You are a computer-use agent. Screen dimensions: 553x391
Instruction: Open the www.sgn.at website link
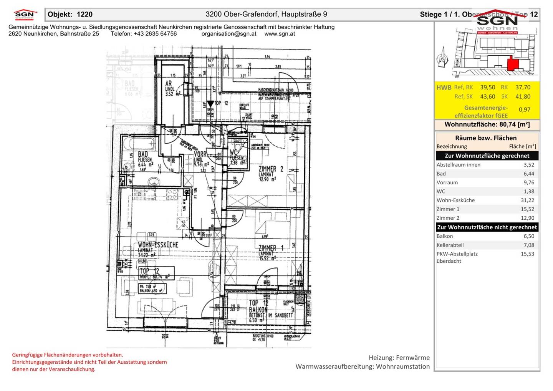click(280, 34)
